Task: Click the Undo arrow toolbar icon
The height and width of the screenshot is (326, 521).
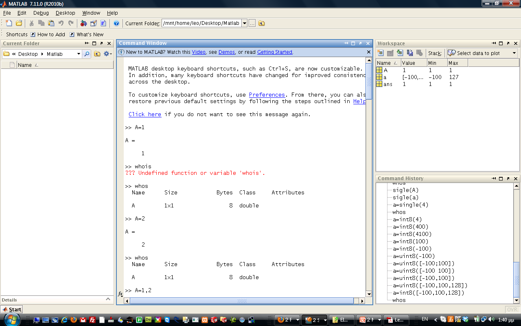Action: (x=61, y=23)
